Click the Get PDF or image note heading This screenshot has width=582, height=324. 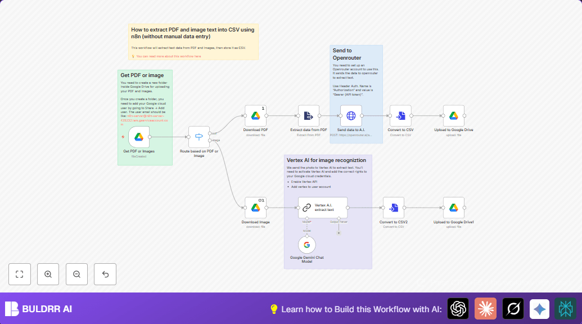(x=142, y=75)
